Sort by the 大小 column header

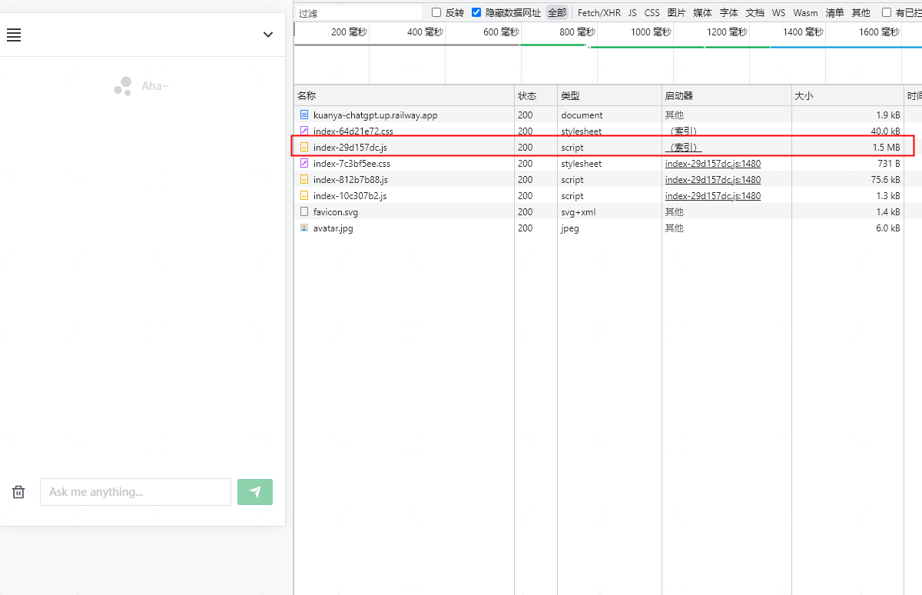847,96
